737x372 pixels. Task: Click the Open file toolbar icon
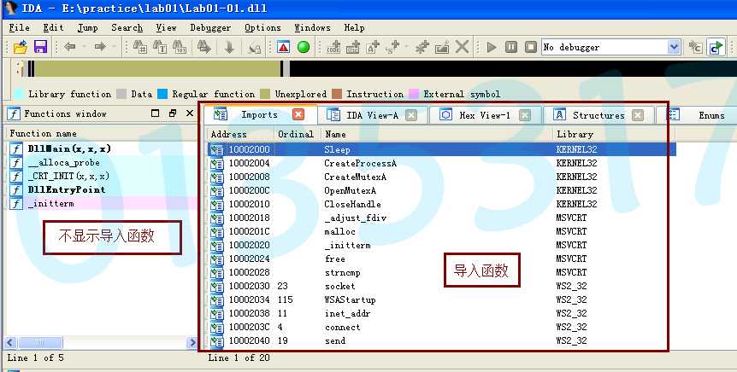click(21, 47)
